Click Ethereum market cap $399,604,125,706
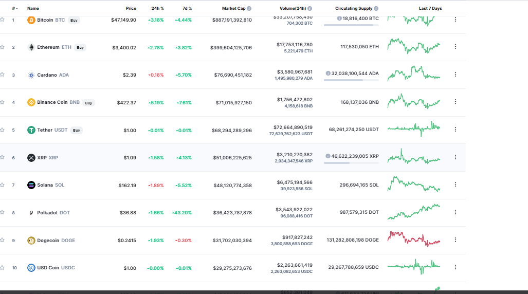This screenshot has height=294, width=528. click(x=231, y=48)
